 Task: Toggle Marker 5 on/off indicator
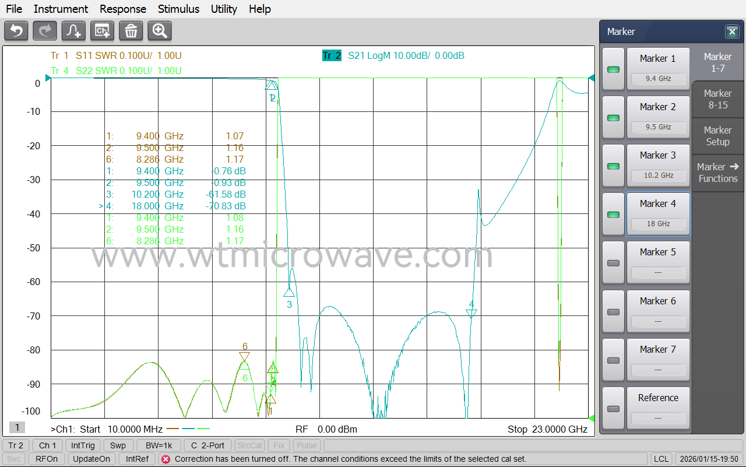[613, 263]
